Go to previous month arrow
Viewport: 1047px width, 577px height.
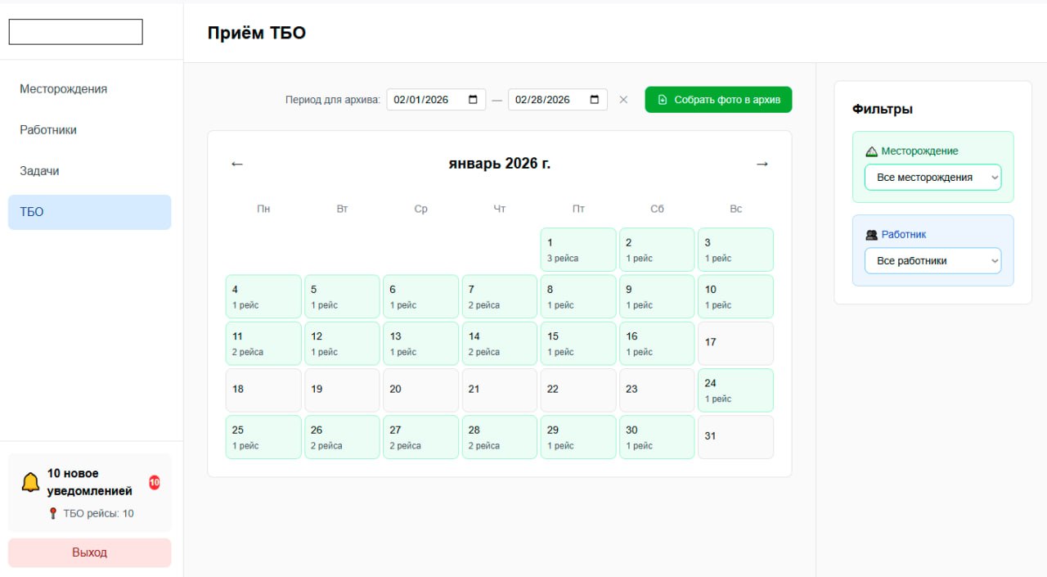[237, 164]
